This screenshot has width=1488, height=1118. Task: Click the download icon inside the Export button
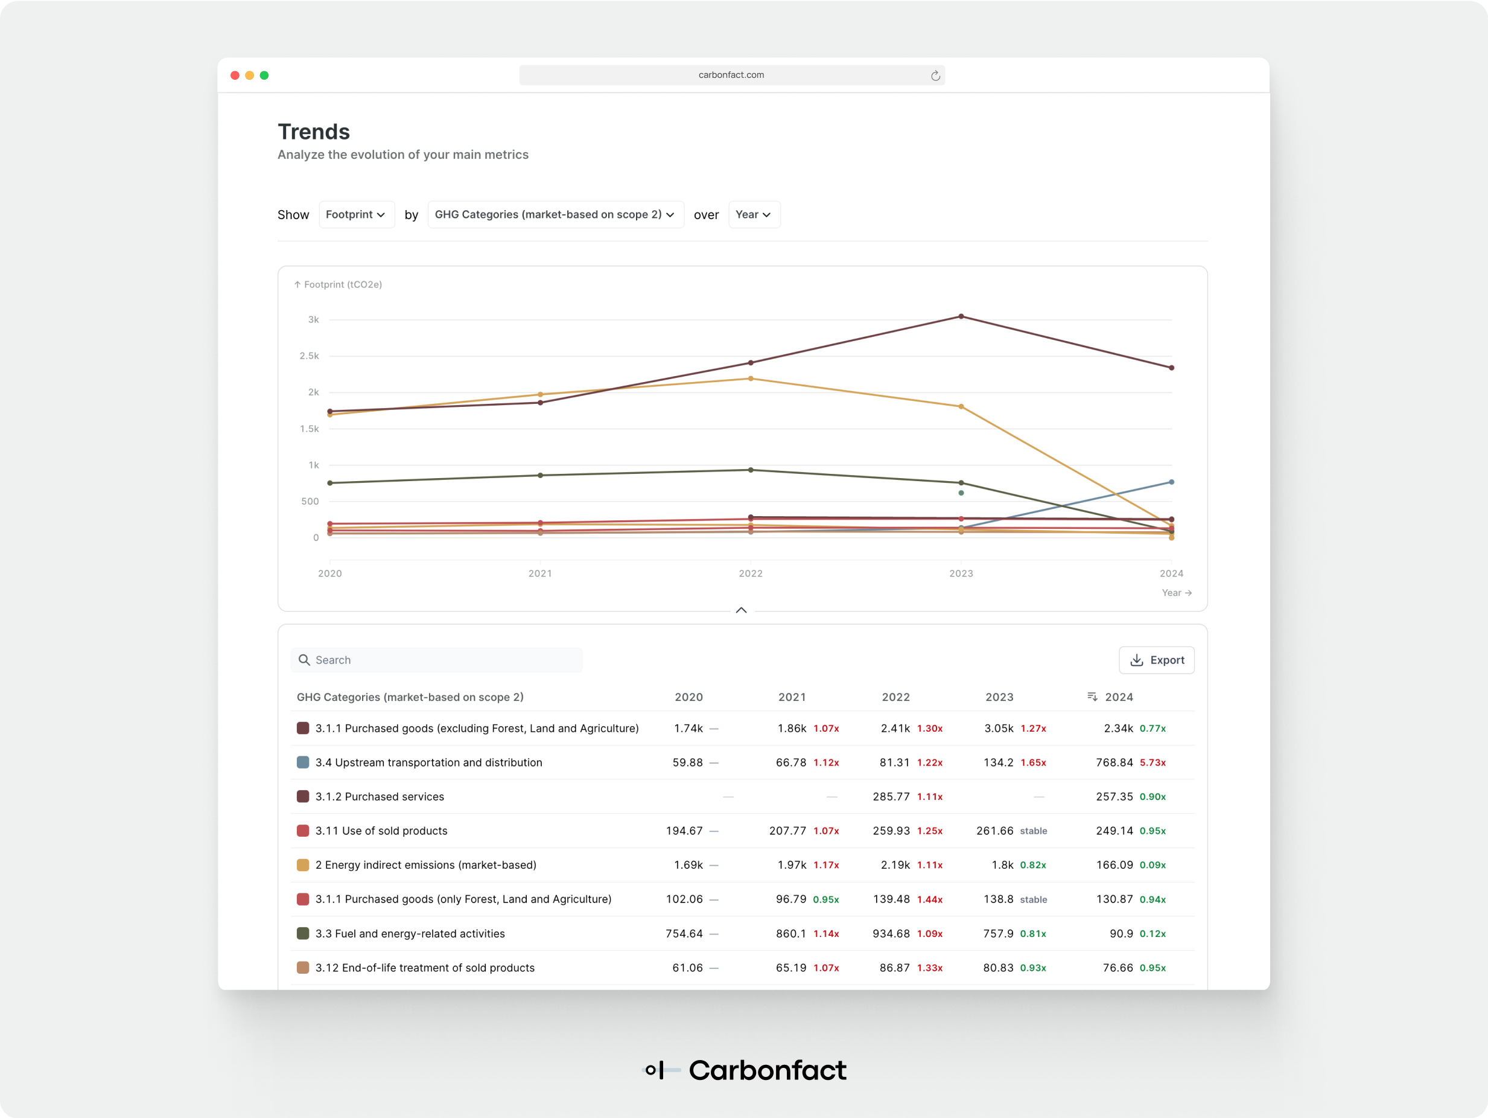[x=1137, y=660]
